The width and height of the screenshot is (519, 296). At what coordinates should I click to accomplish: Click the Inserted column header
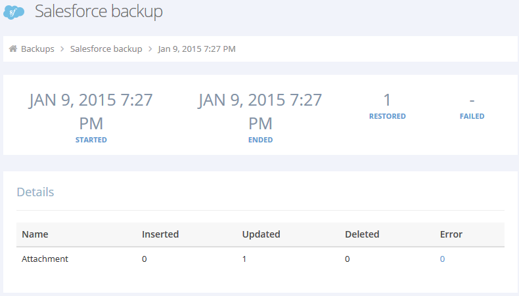[x=160, y=234]
